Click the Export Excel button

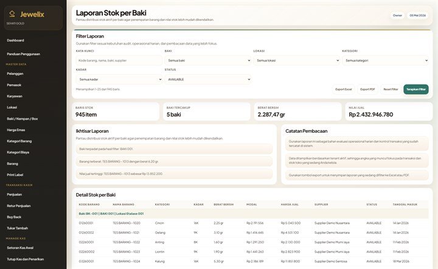[344, 89]
